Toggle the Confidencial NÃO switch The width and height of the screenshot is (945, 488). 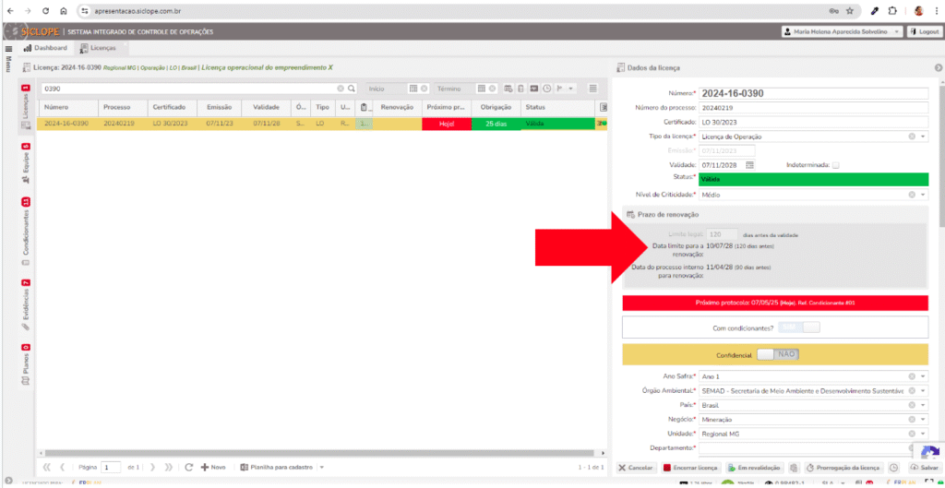[x=778, y=355]
